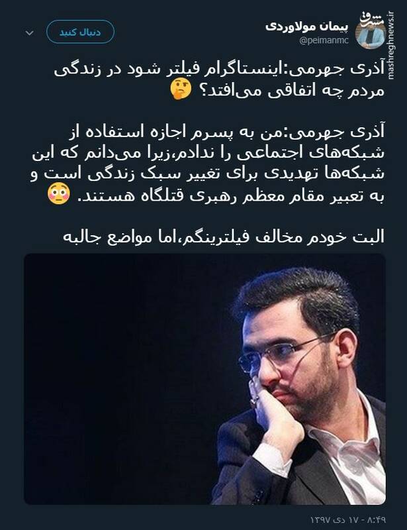Click the mashreghnews.ir watermark text
This screenshot has height=530, width=407.
click(x=391, y=46)
